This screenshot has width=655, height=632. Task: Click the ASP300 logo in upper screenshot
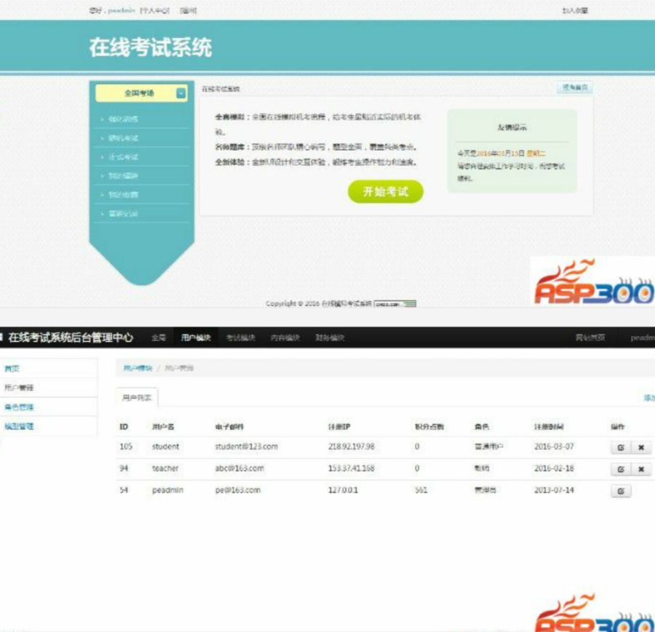click(593, 281)
